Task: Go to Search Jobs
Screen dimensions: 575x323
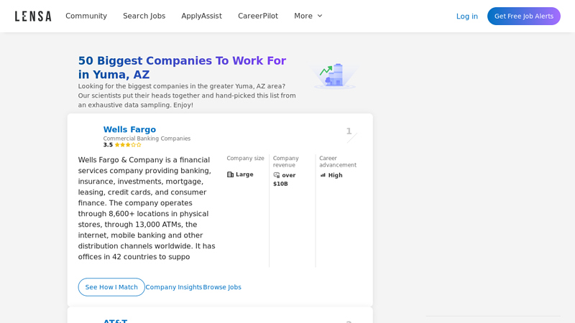Action: pos(144,16)
